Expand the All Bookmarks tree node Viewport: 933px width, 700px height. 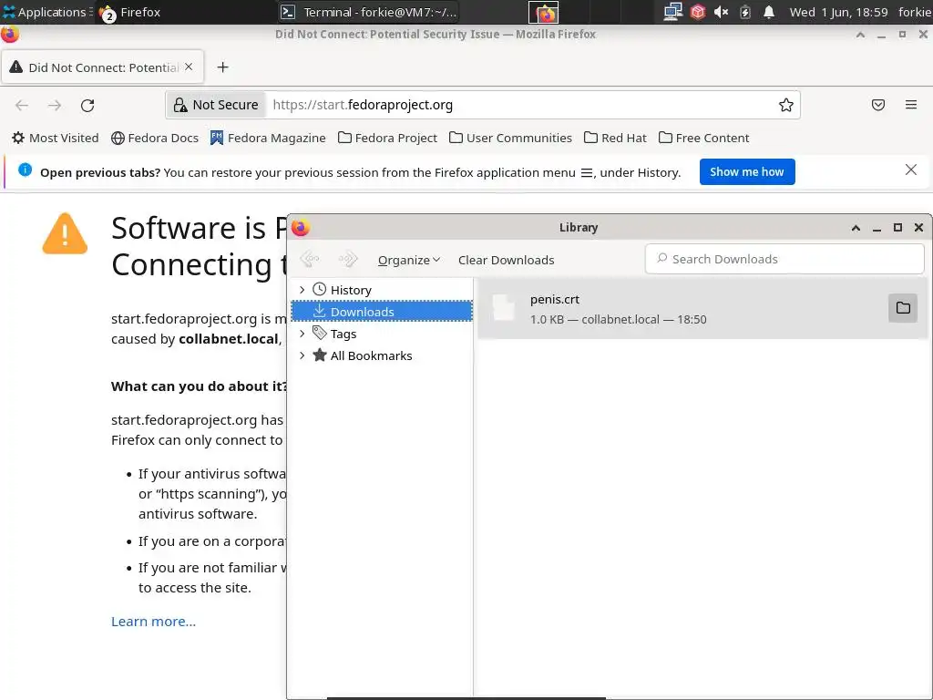click(x=302, y=355)
